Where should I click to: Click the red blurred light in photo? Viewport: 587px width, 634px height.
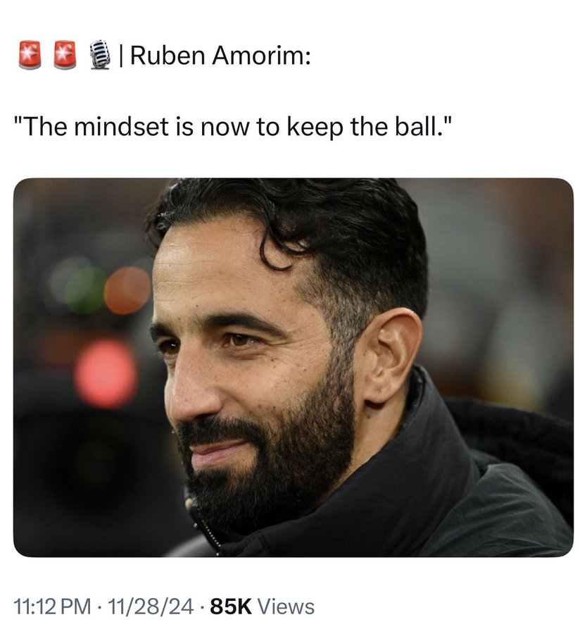pyautogui.click(x=106, y=373)
